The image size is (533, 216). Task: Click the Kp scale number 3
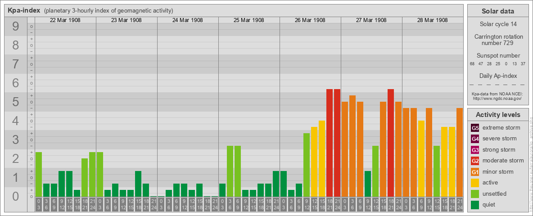coord(16,139)
